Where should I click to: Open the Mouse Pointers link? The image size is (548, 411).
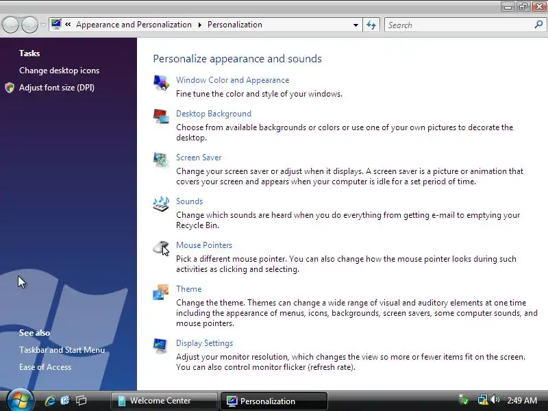coord(203,245)
